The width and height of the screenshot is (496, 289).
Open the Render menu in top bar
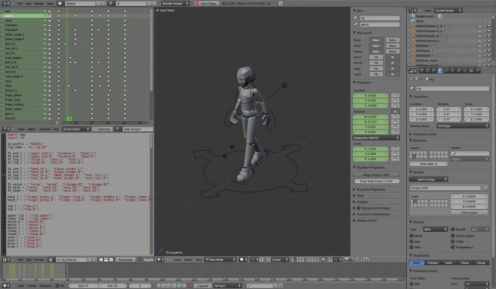pyautogui.click(x=39, y=3)
